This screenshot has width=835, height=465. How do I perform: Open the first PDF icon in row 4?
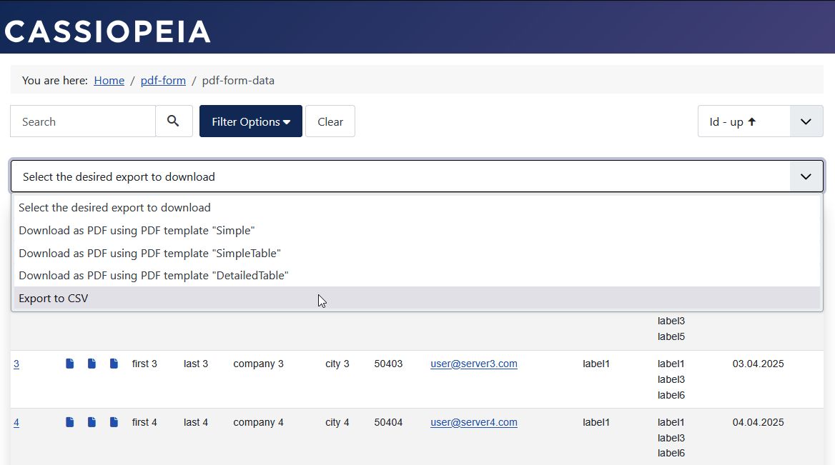69,422
